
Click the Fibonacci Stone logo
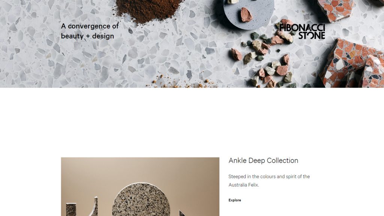coord(302,31)
